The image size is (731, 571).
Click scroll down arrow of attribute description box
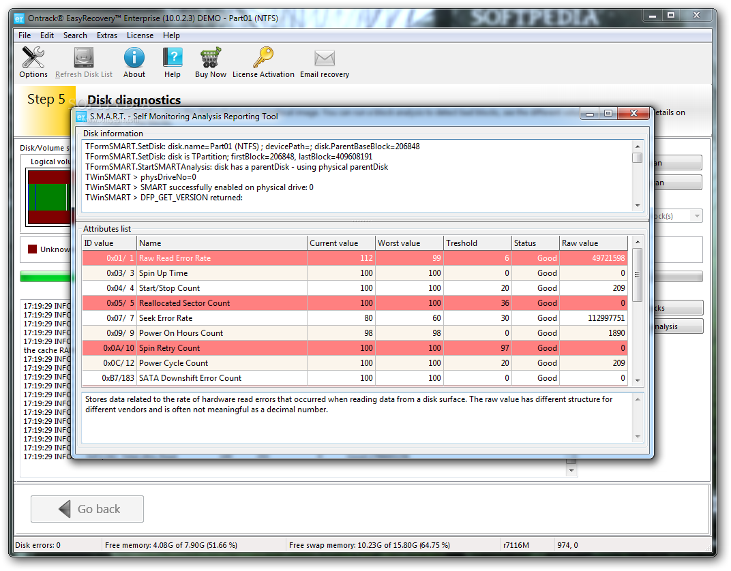[x=638, y=437]
